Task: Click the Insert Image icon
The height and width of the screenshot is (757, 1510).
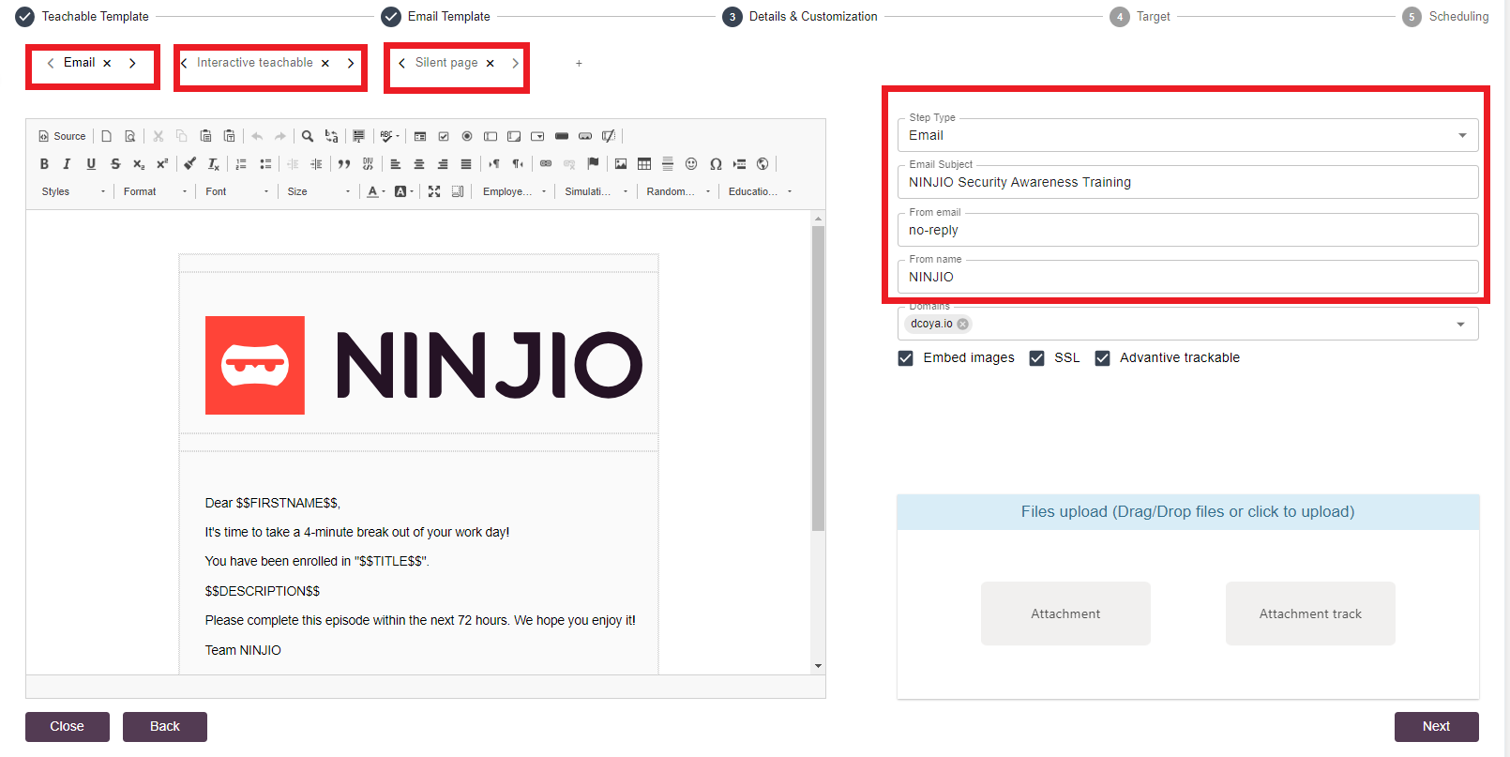Action: [621, 164]
